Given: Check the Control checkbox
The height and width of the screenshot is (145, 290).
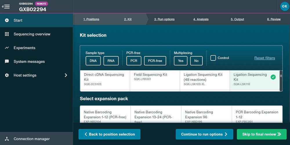Looking at the screenshot, I should pos(213,58).
